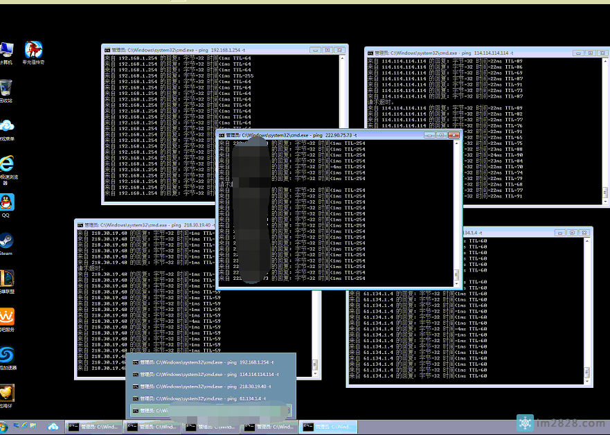Screen dimensions: 610x435
Task: Open the golden shield desktop icon
Action: [6, 393]
